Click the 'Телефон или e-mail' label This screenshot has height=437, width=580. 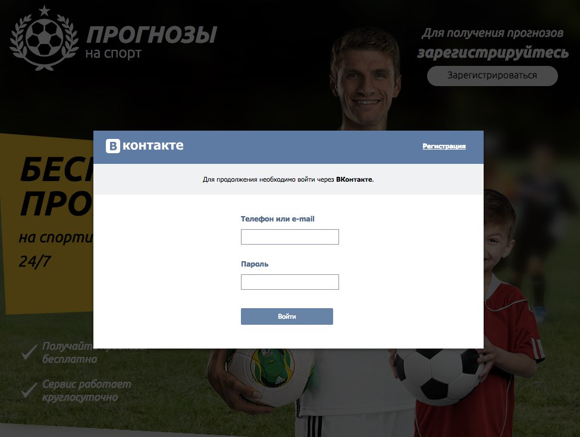277,219
